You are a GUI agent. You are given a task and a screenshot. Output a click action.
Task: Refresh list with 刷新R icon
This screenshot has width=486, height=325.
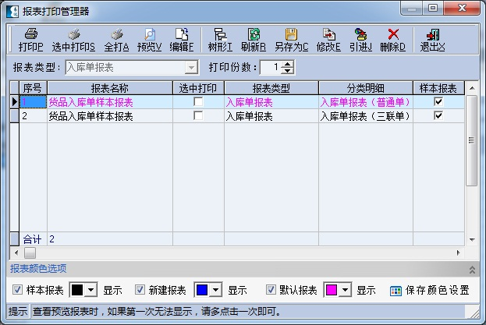pyautogui.click(x=254, y=39)
